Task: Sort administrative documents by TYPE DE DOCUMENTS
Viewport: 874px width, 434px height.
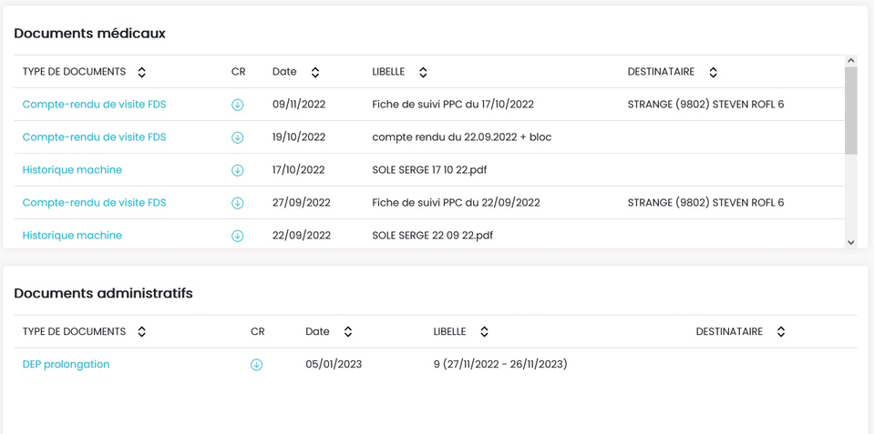Action: 141,332
